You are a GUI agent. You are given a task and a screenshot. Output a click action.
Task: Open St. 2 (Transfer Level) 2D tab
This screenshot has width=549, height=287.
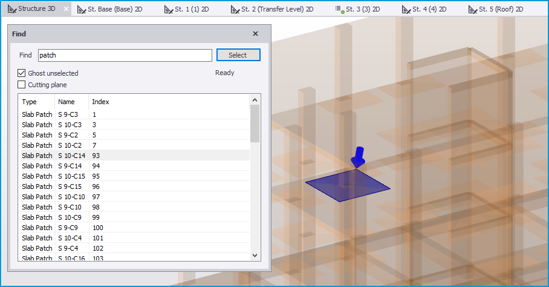272,9
